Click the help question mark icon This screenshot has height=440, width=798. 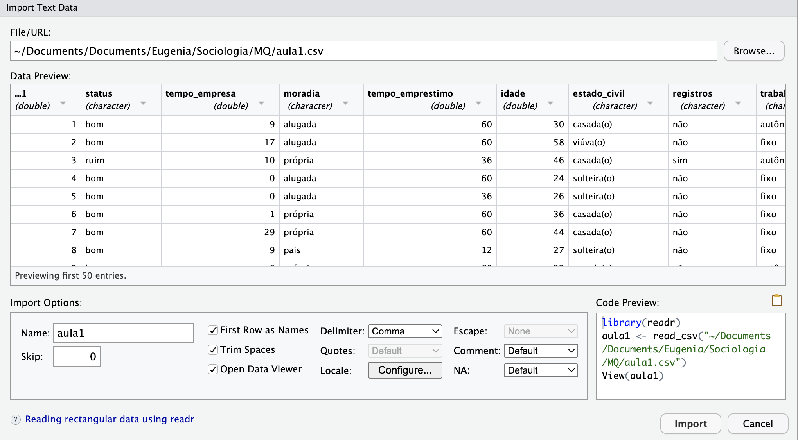pos(16,420)
